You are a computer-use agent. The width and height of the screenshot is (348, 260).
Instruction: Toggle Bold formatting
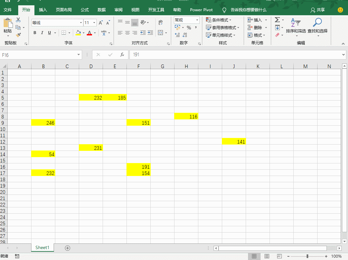click(x=35, y=33)
